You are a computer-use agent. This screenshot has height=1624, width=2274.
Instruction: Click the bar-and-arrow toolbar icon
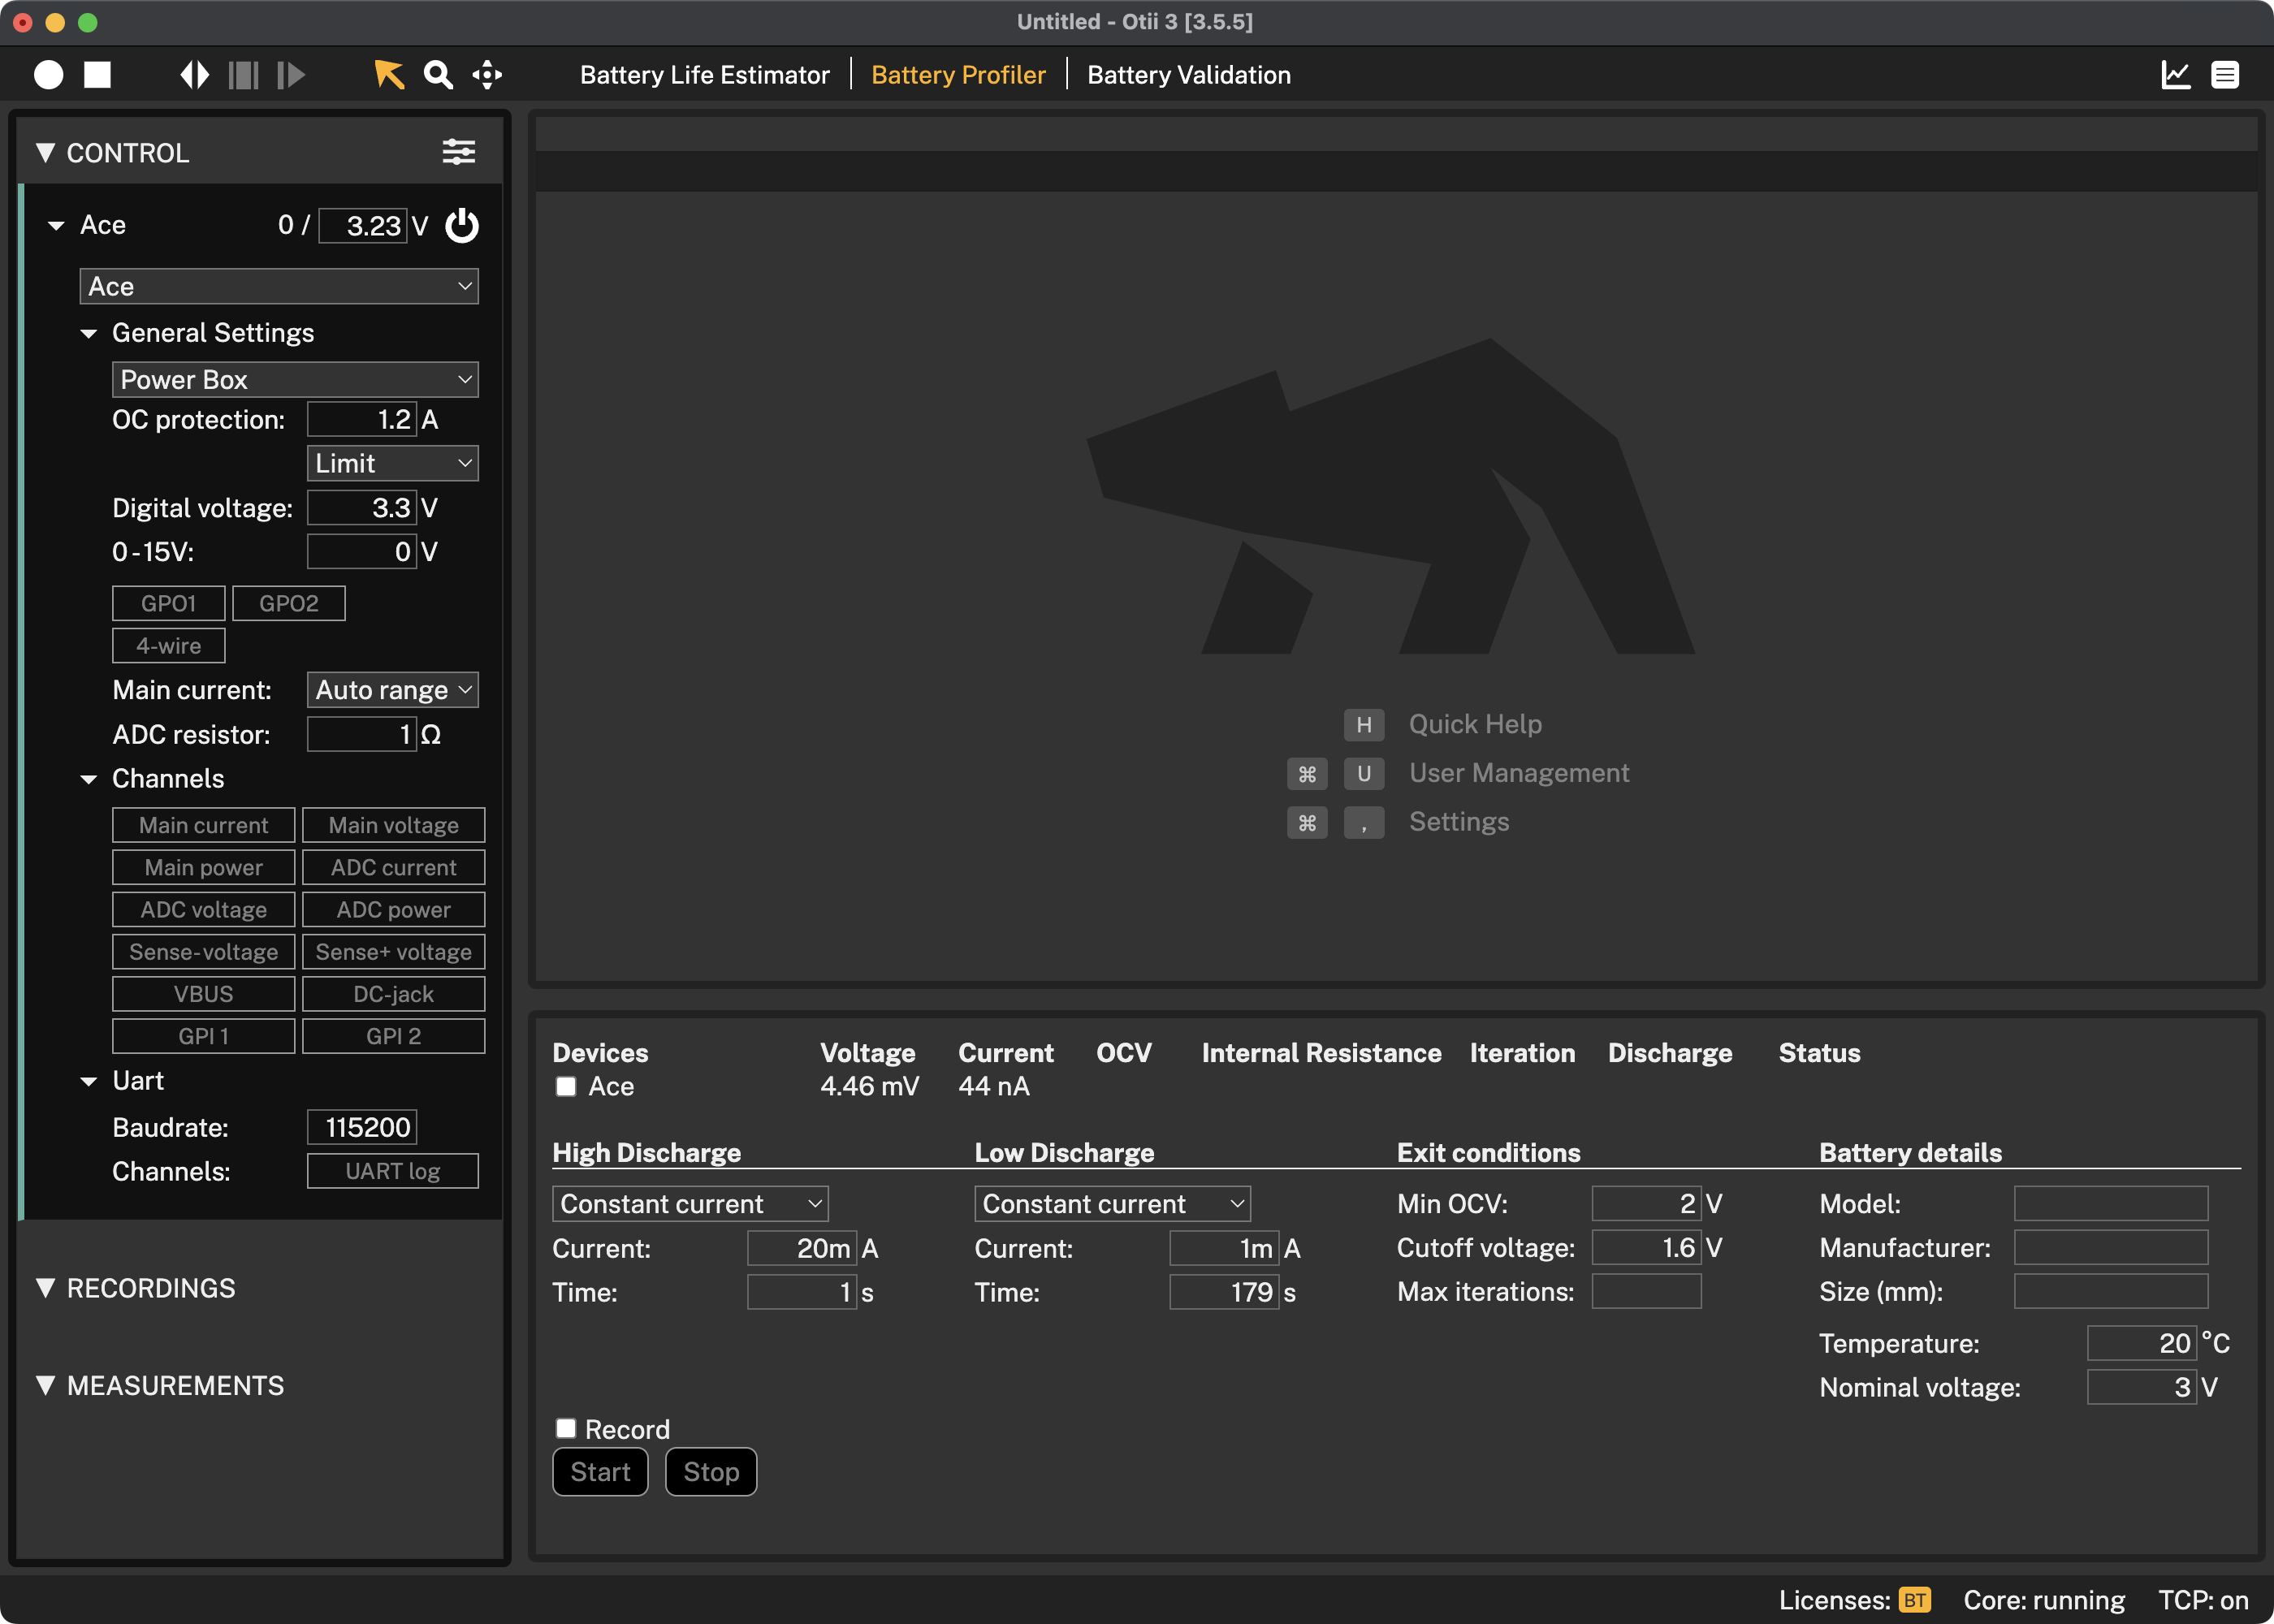(291, 75)
